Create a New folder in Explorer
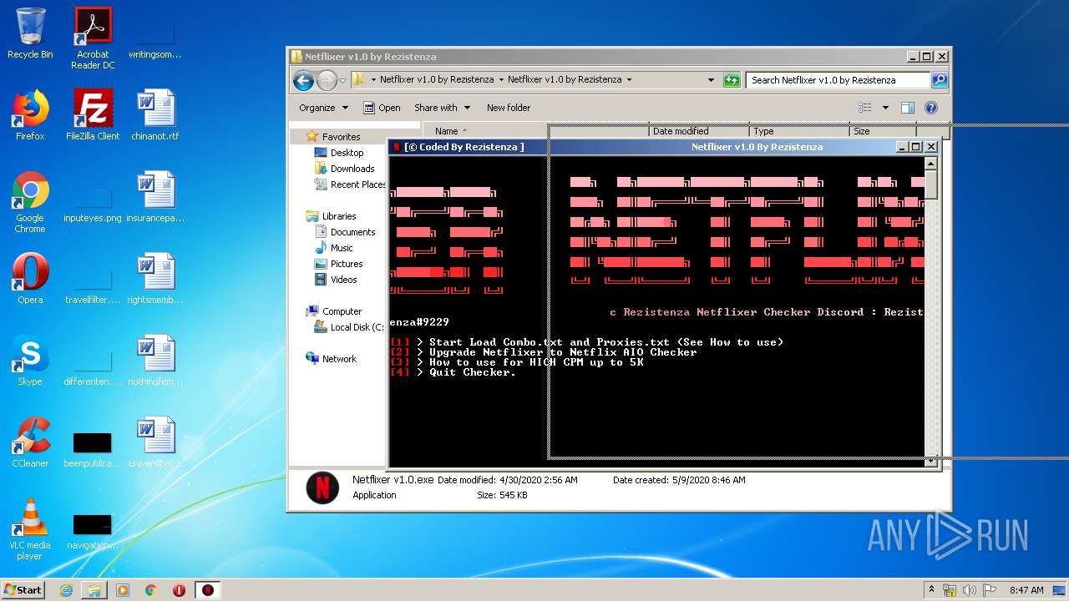This screenshot has width=1069, height=601. click(509, 108)
